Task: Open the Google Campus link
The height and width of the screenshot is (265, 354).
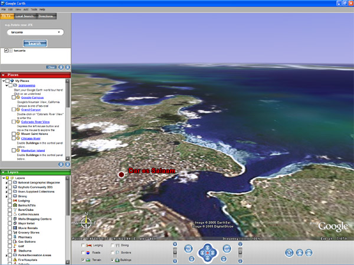Action: 32,98
